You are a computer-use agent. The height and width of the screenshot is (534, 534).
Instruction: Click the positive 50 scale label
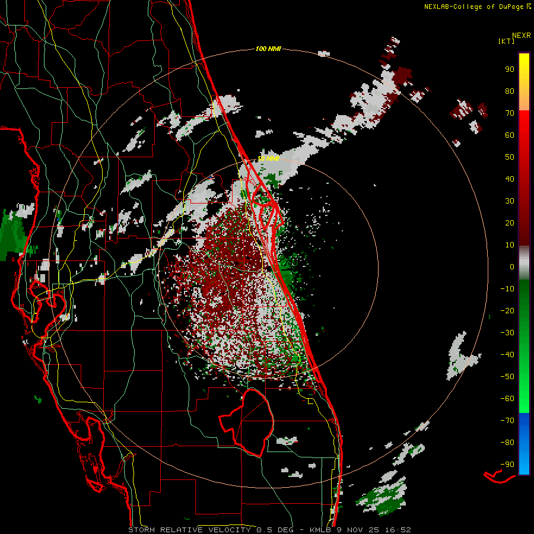pyautogui.click(x=510, y=157)
